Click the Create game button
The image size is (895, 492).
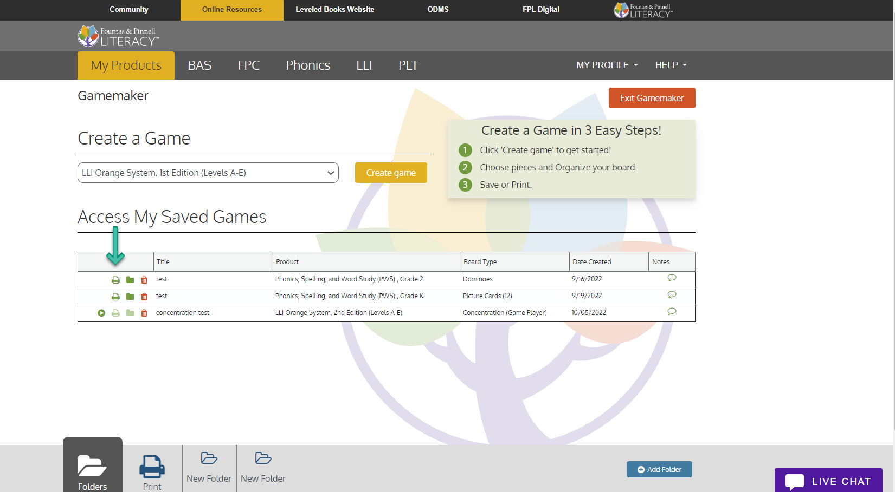(x=391, y=173)
